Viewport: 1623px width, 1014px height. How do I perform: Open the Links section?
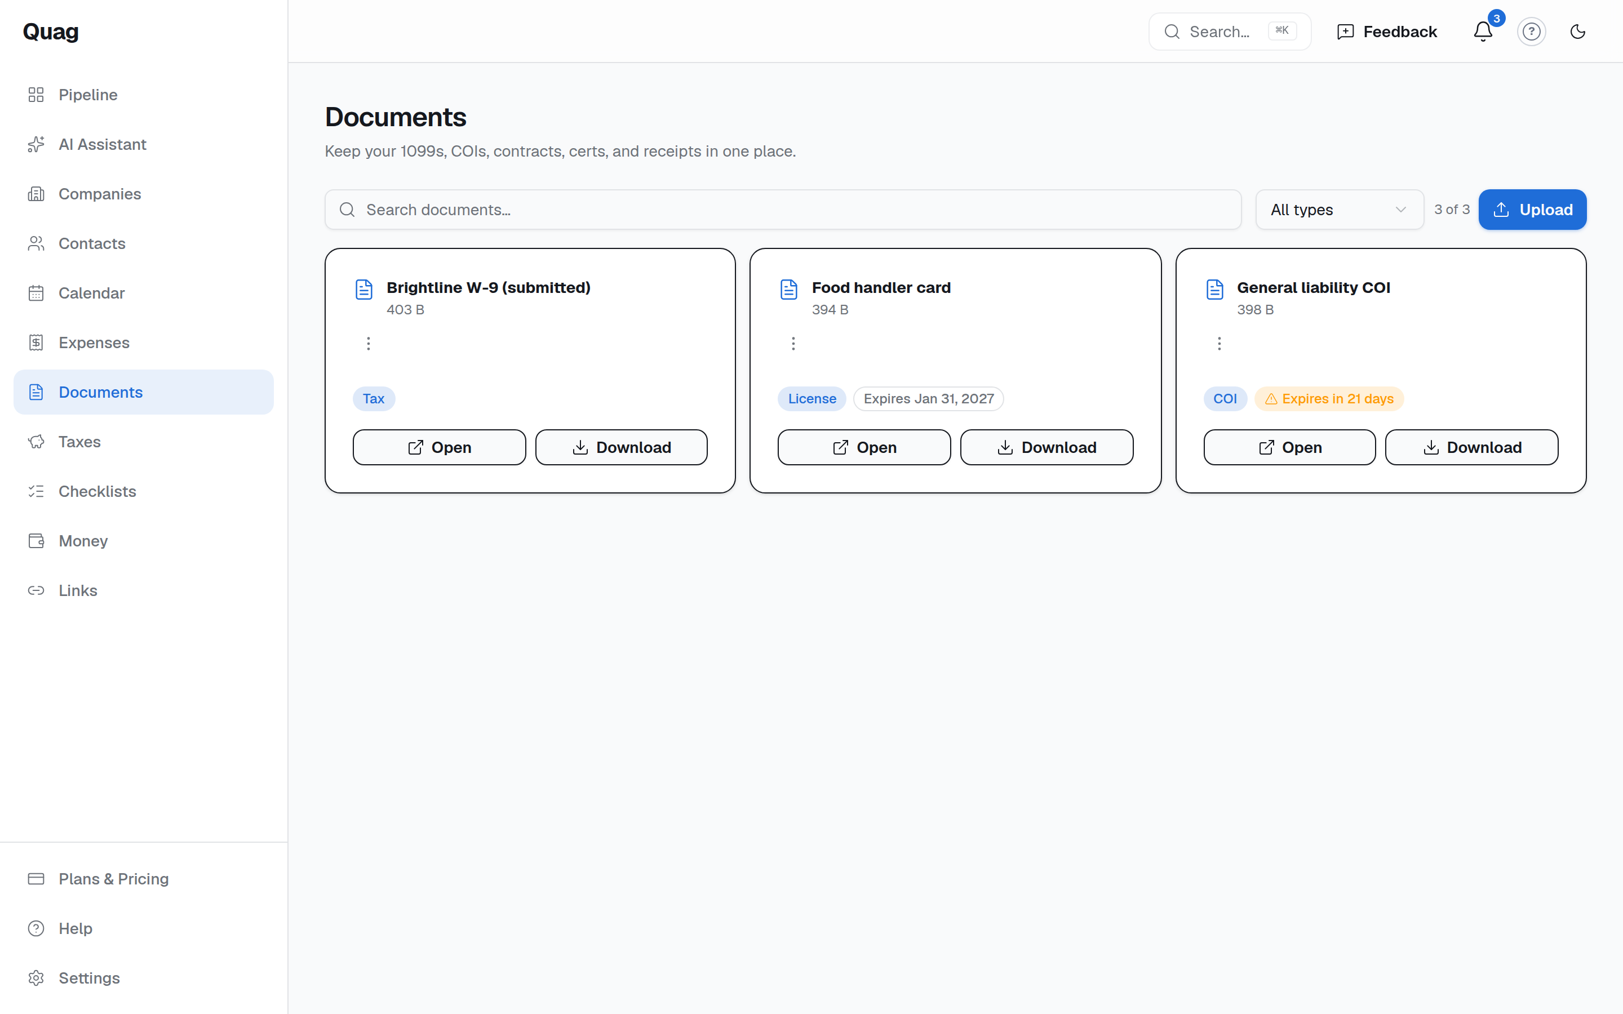pyautogui.click(x=144, y=591)
